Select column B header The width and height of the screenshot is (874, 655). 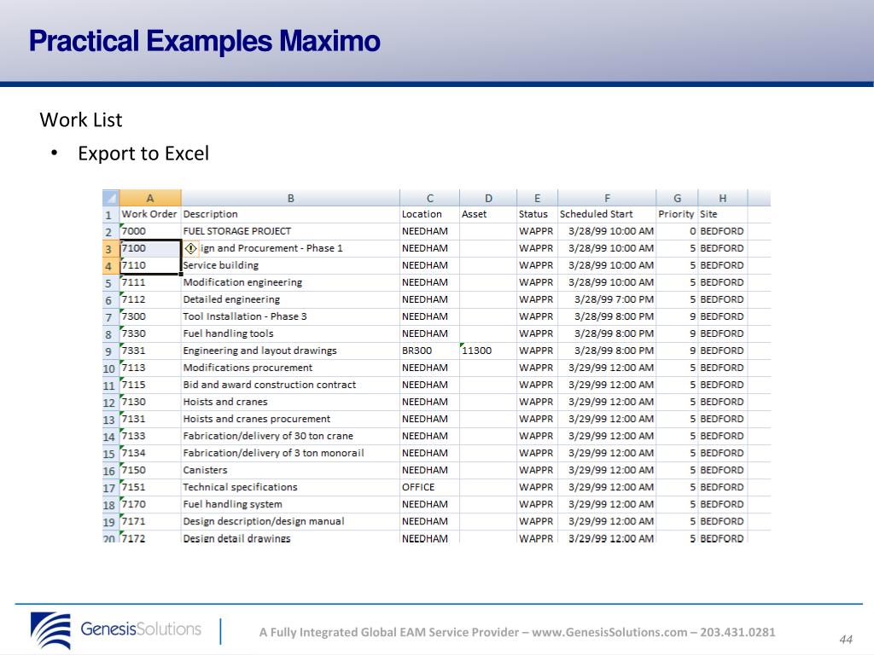click(290, 198)
